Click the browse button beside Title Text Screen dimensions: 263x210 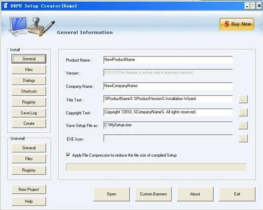[x=243, y=99]
